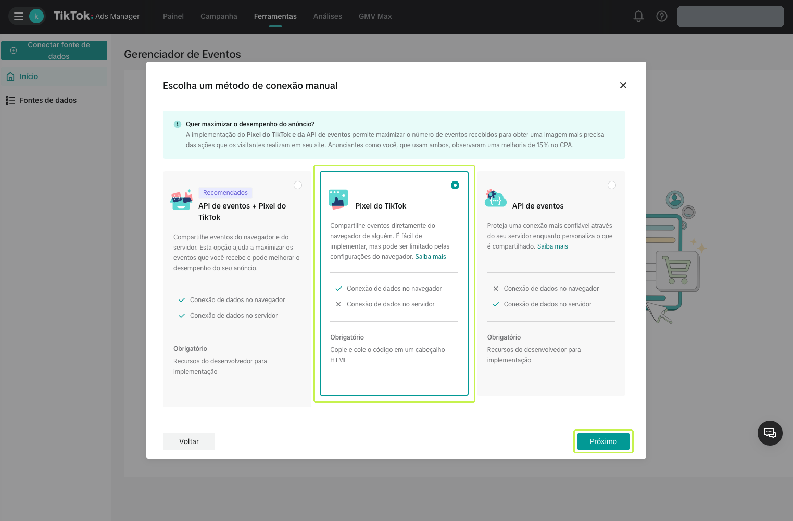Open the Ferramentas tab
Image resolution: width=793 pixels, height=521 pixels.
point(275,16)
